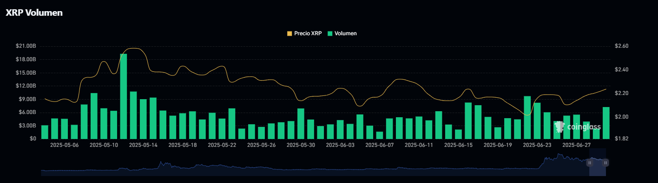Viewport: 658px width, 183px height.
Task: Grab the left handle of range slider
Action: click(x=590, y=163)
